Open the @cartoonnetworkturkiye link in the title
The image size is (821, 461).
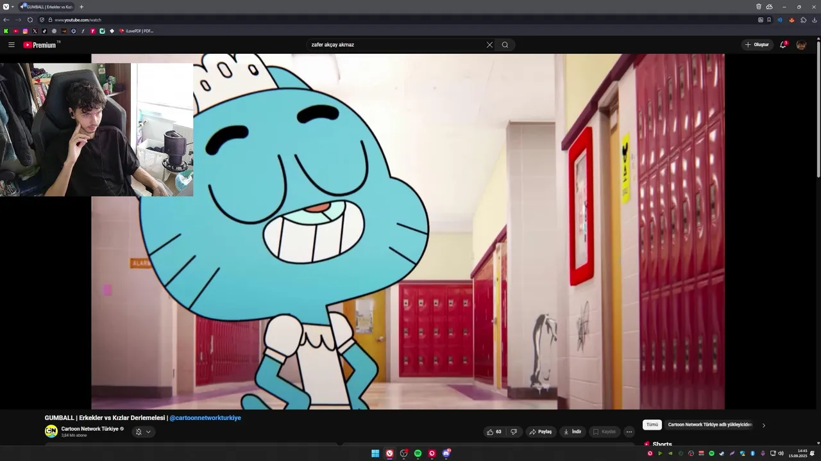pos(205,418)
